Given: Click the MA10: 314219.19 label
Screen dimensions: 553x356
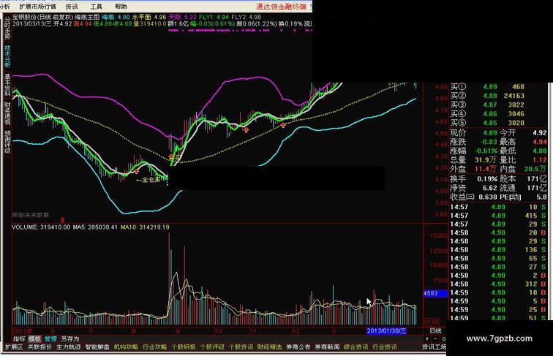Looking at the screenshot, I should (x=145, y=227).
